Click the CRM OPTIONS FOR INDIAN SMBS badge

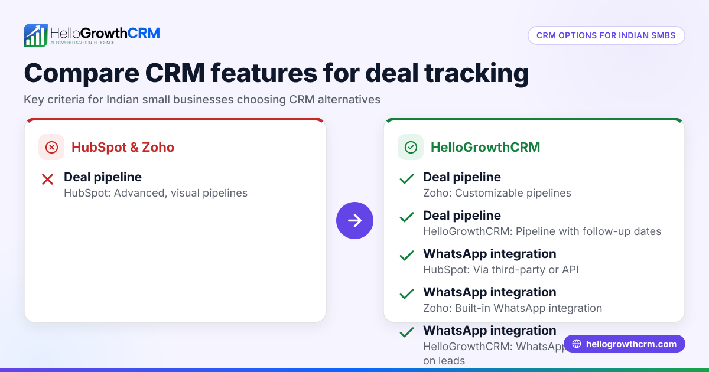point(606,35)
